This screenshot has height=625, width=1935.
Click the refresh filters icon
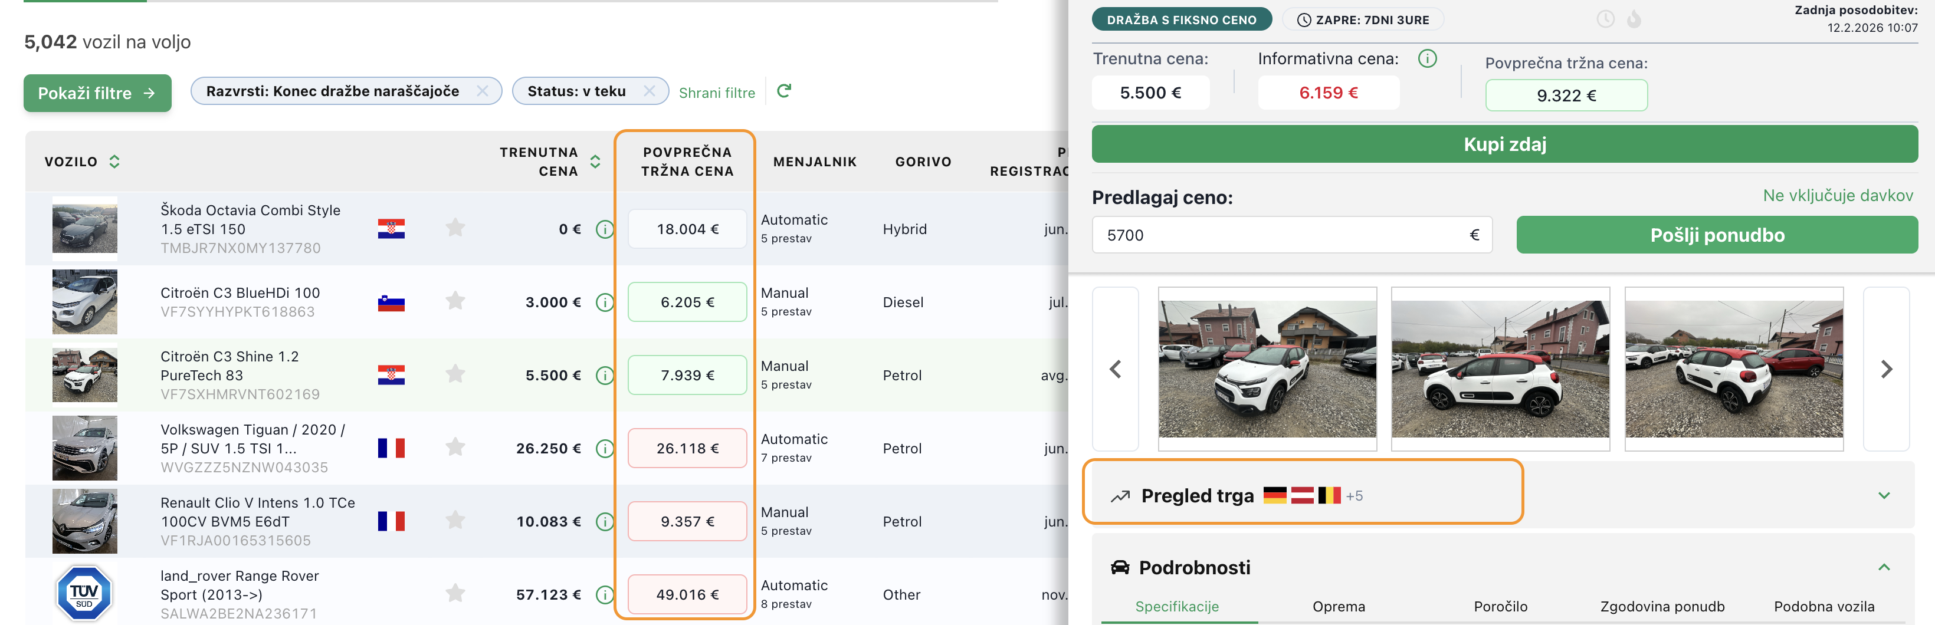point(783,91)
